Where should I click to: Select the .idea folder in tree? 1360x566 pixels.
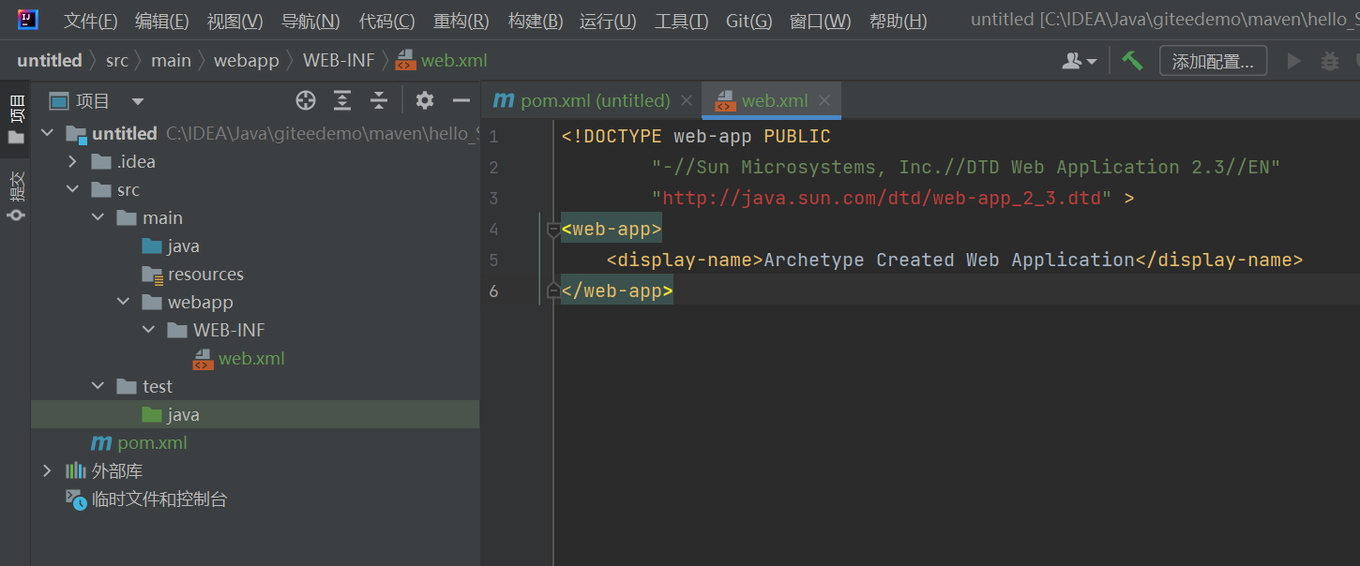click(x=123, y=162)
